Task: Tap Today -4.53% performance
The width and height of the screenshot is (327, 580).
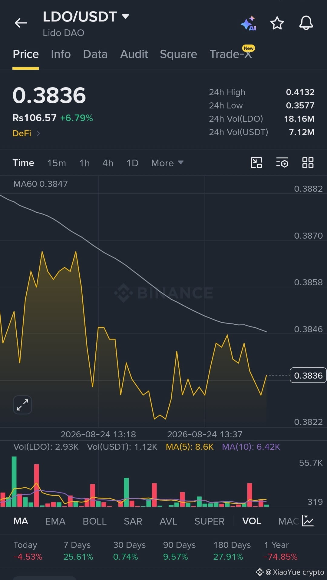Action: [28, 551]
